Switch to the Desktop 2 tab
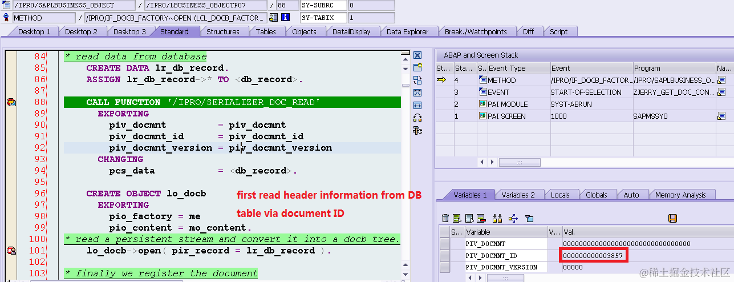The height and width of the screenshot is (282, 734). [82, 31]
